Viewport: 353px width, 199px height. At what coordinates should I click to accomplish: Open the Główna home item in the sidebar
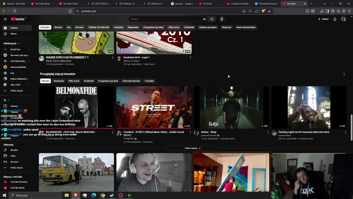[17, 28]
